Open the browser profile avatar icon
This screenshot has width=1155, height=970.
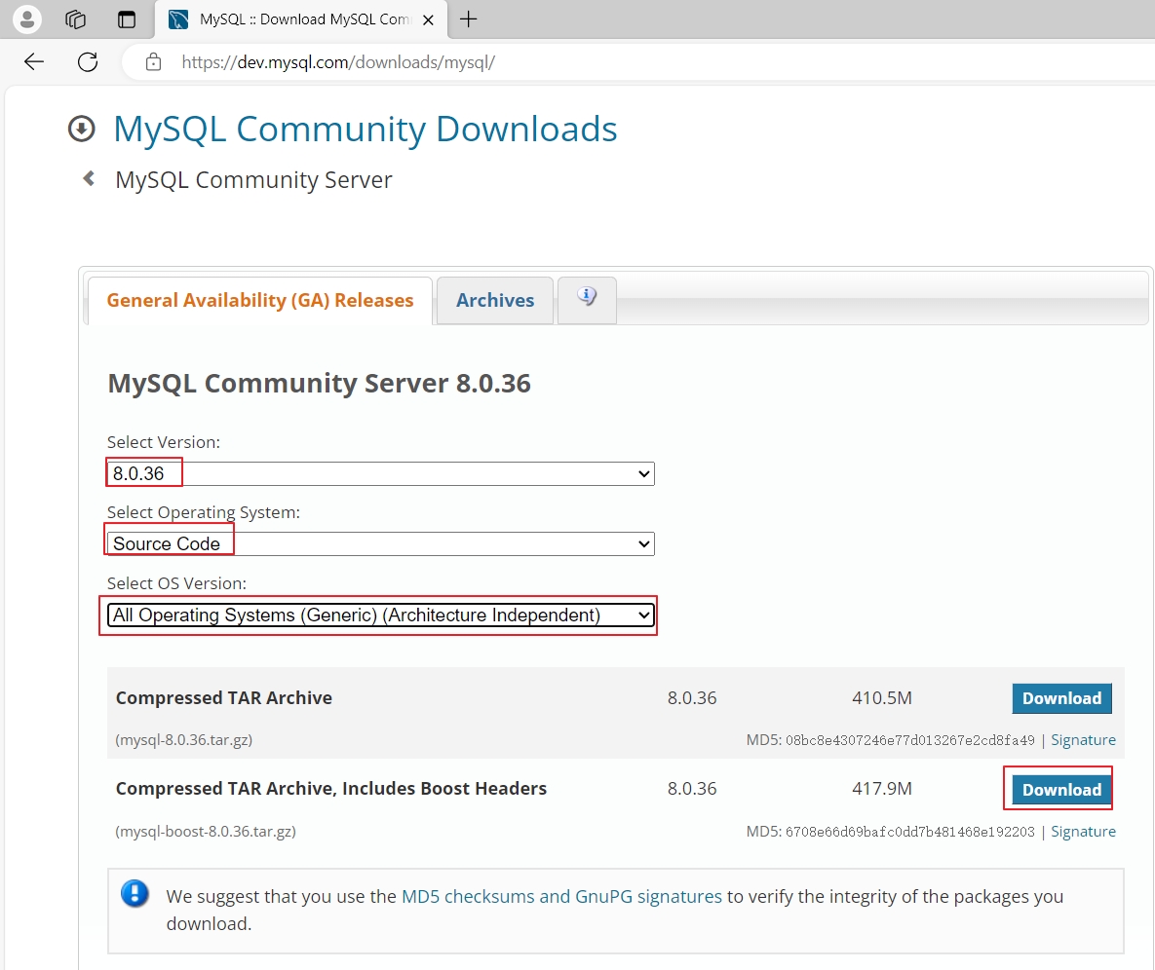27,19
